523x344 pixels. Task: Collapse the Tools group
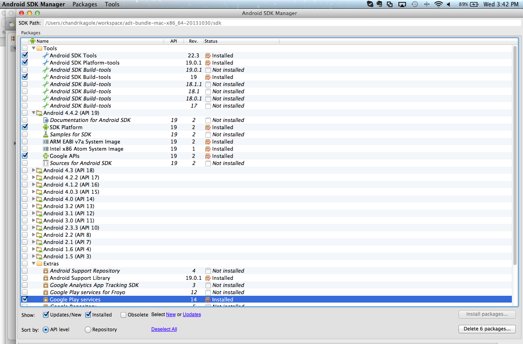pos(33,48)
